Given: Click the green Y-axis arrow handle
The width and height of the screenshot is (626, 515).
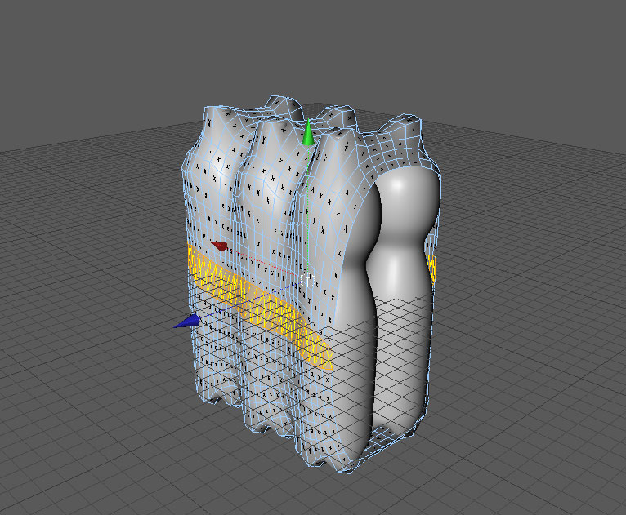Looking at the screenshot, I should pyautogui.click(x=308, y=133).
